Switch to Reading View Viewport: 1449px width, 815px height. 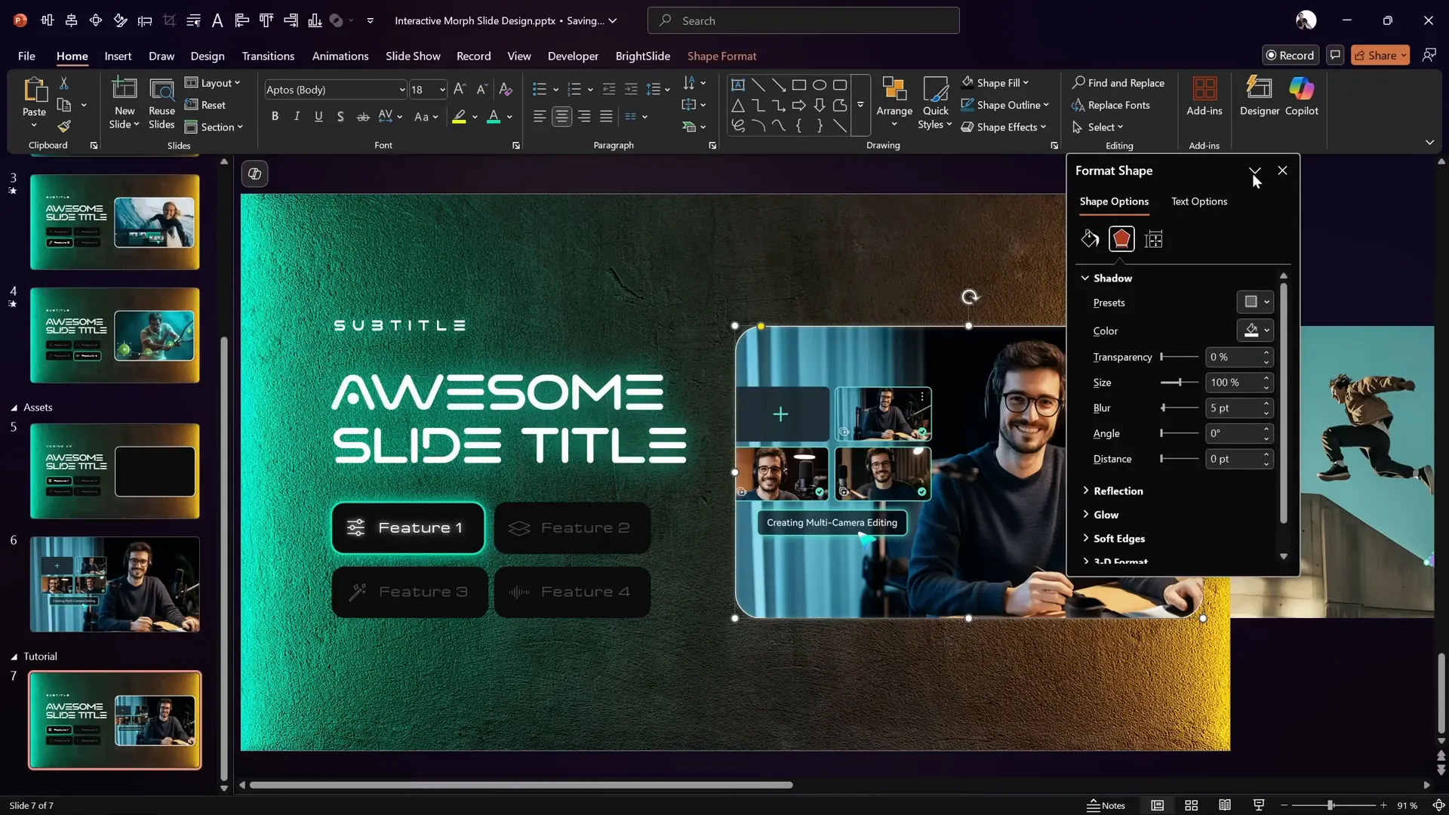click(1225, 805)
